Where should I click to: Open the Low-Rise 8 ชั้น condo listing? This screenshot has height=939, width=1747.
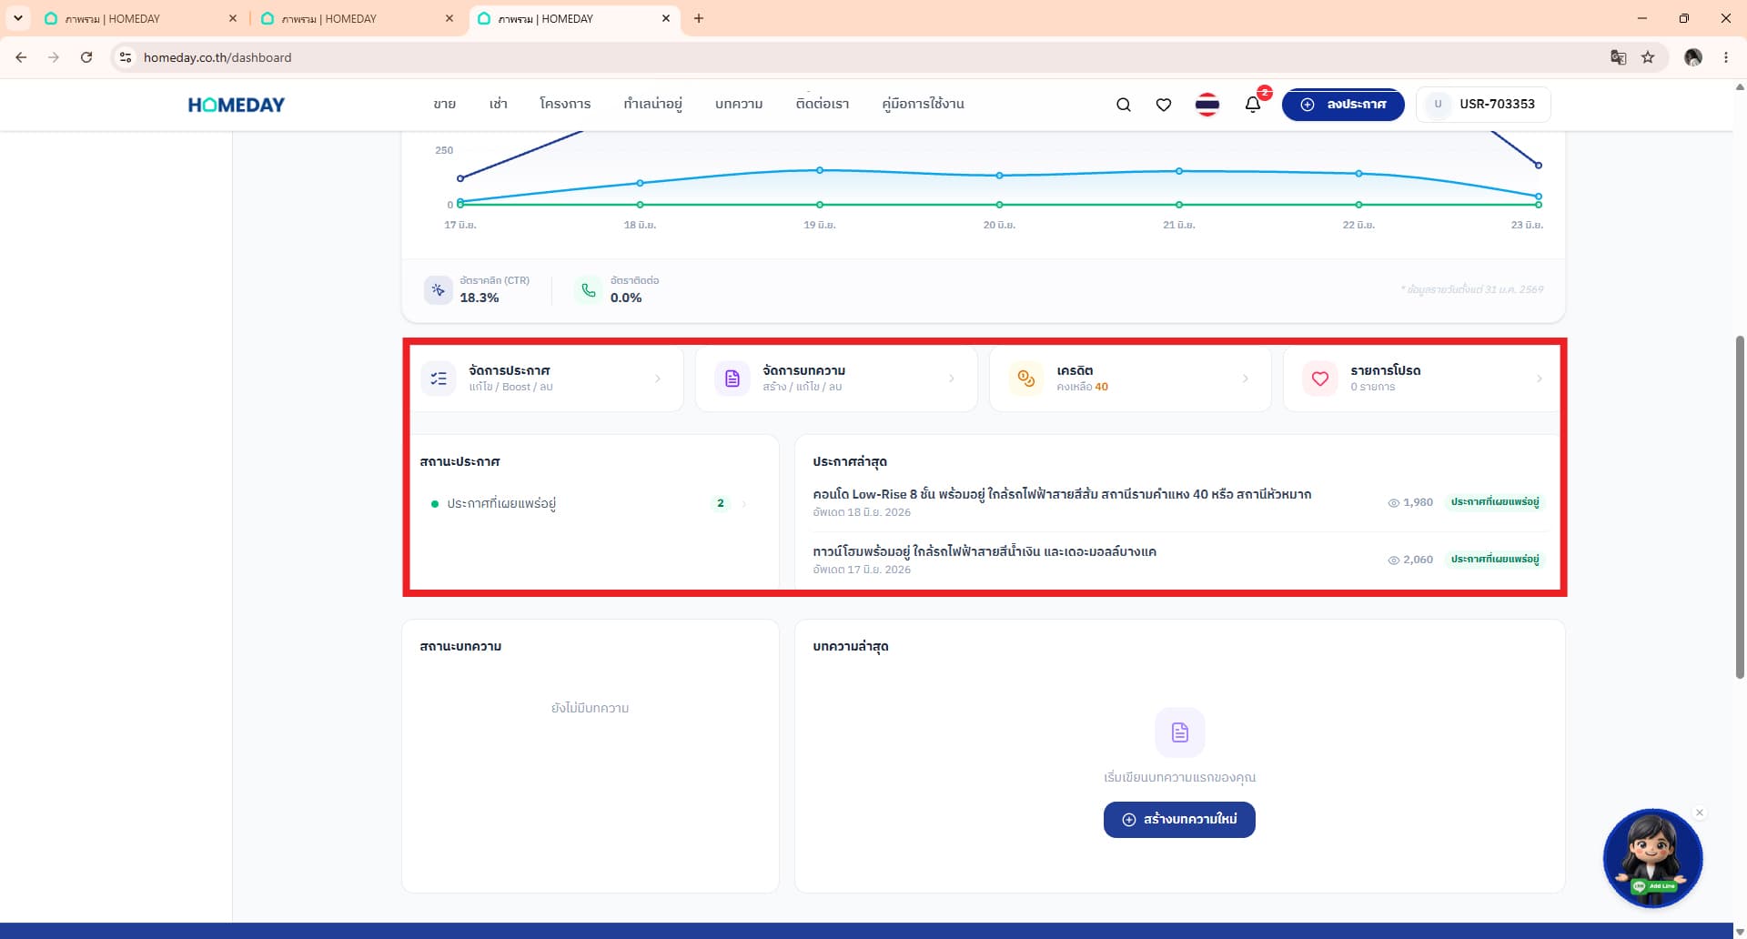point(1062,494)
